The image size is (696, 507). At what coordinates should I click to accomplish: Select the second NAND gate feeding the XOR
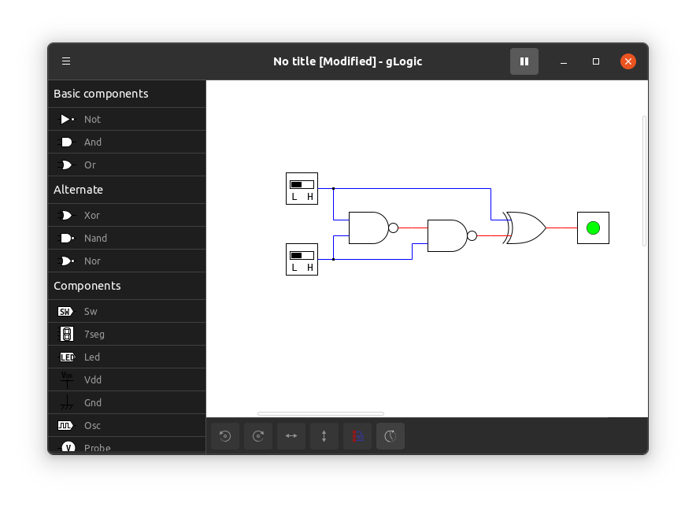tap(451, 235)
